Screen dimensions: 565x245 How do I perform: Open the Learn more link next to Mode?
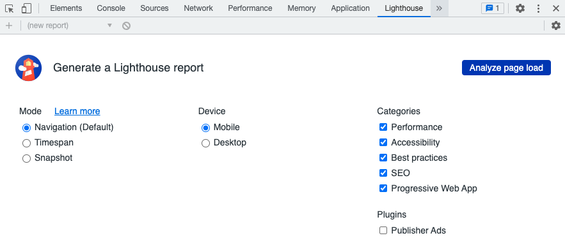(77, 112)
